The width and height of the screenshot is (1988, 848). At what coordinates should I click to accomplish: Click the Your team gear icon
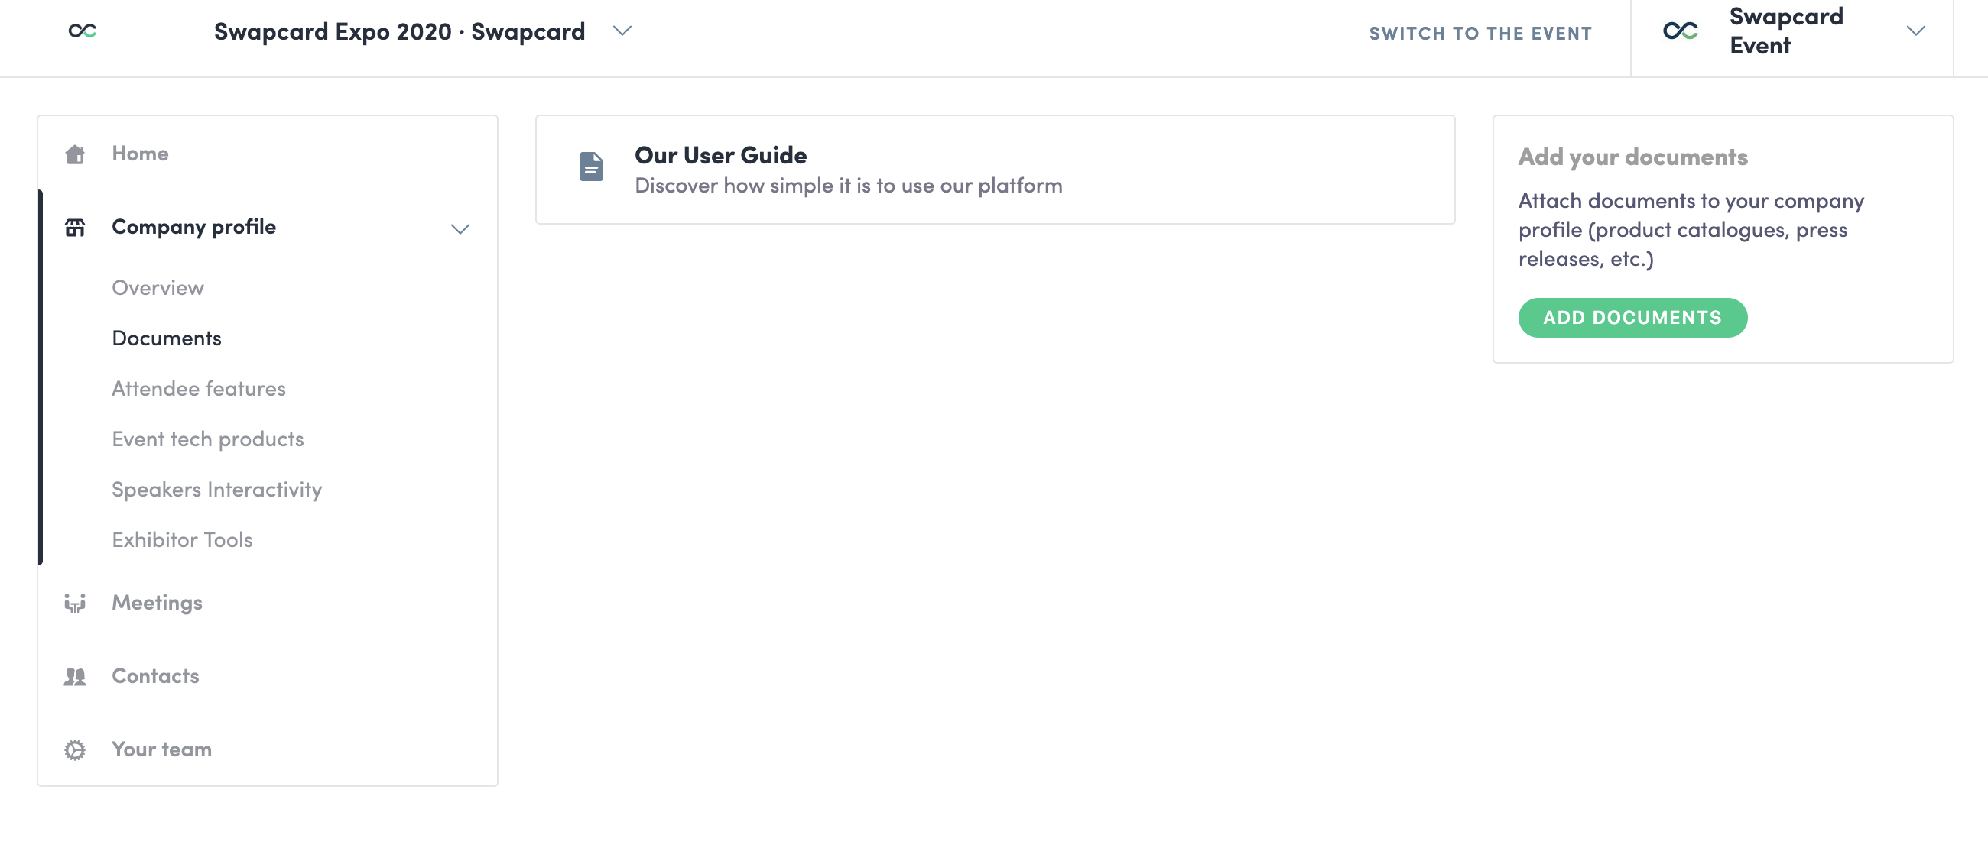tap(75, 749)
